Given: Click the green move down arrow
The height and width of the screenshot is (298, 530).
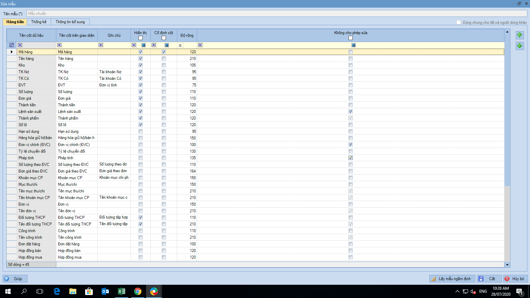Looking at the screenshot, I should 519,46.
